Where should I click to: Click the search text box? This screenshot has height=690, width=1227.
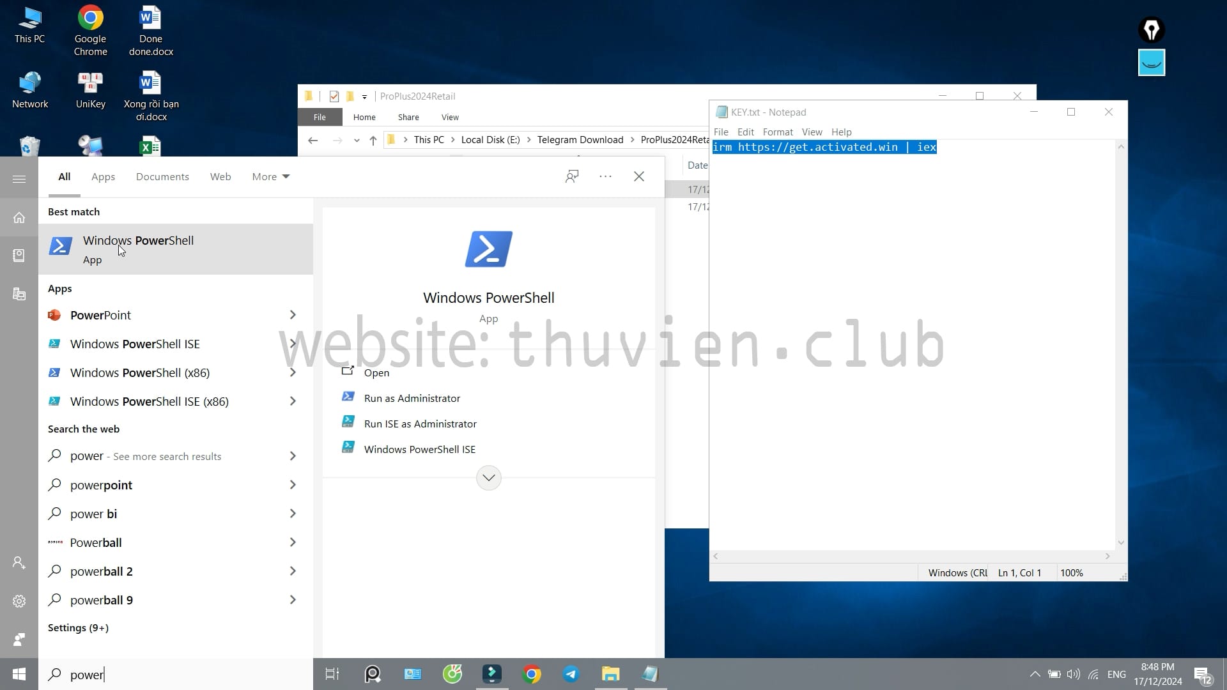pos(176,674)
